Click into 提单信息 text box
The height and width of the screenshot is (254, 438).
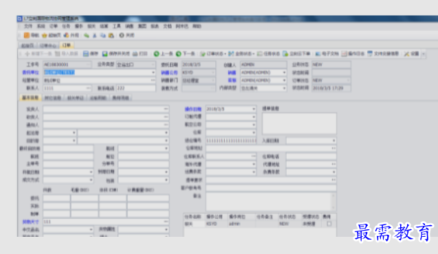pyautogui.click(x=299, y=124)
